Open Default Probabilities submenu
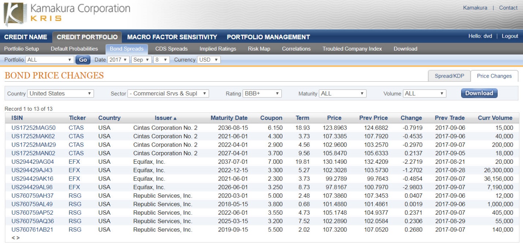The height and width of the screenshot is (244, 523). click(74, 49)
